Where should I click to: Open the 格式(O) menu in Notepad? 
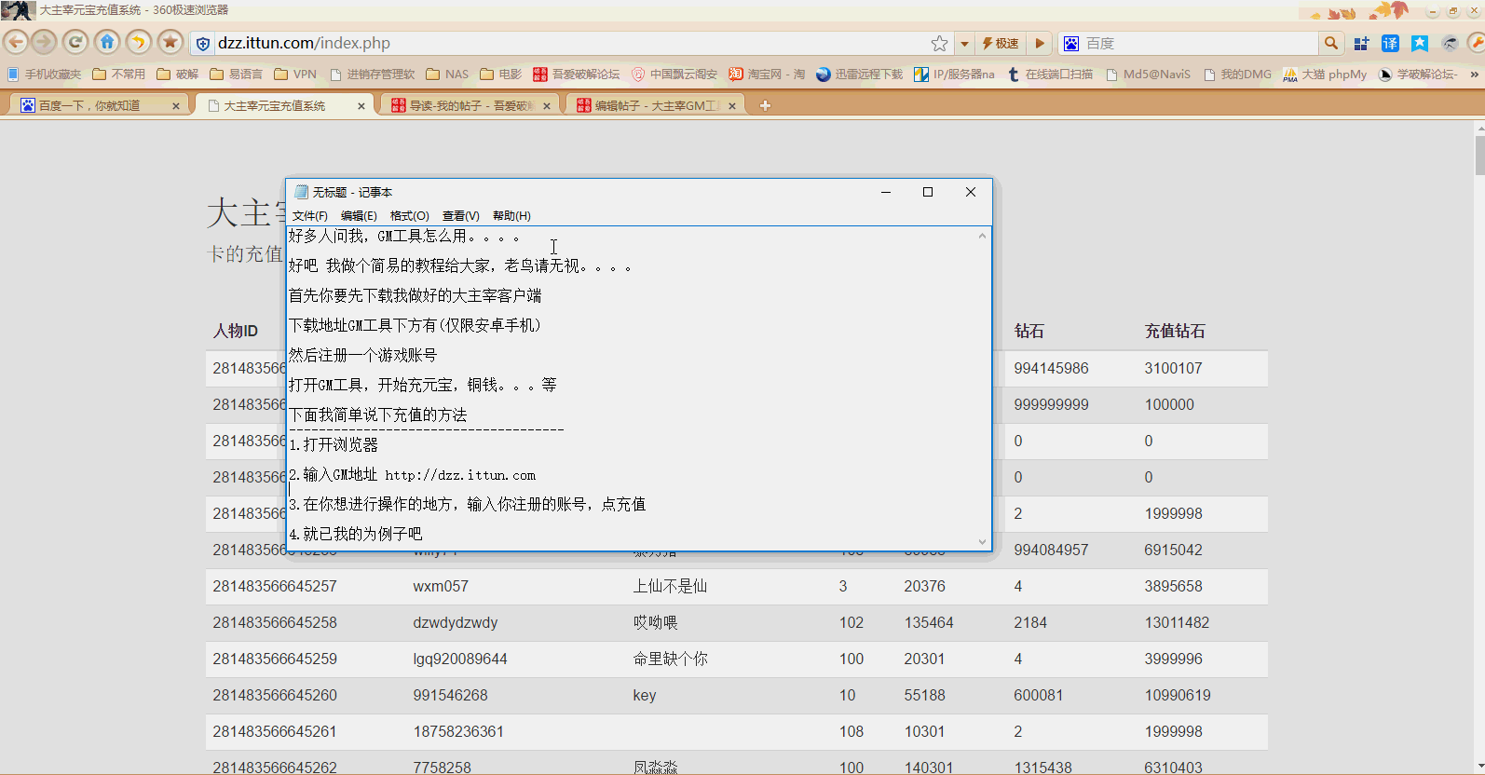[409, 216]
